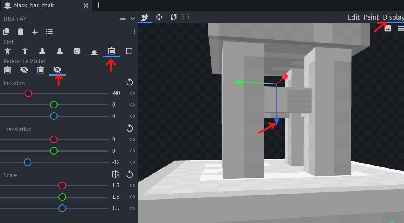Reset the Rotation values
Screen dimensions: 404x223
[130, 82]
